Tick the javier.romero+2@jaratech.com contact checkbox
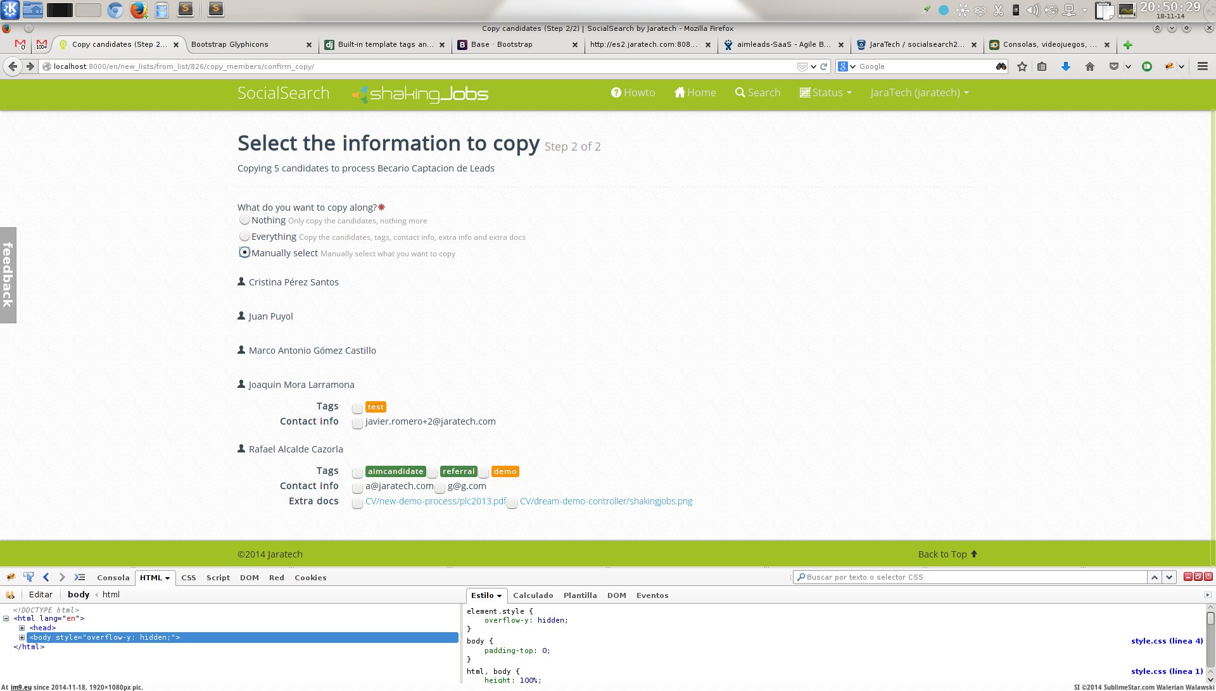 point(358,423)
